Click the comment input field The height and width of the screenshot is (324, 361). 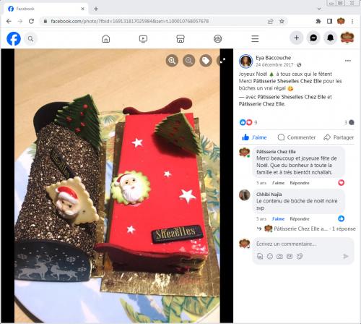303,244
